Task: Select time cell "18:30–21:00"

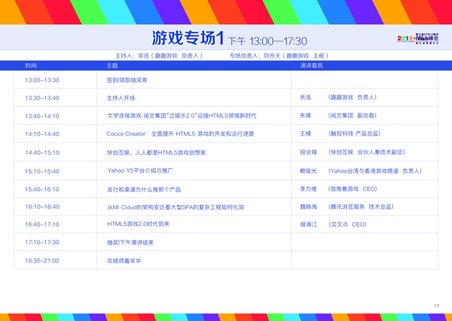Action: [x=42, y=261]
